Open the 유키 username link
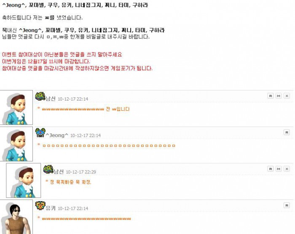Image resolution: width=295 pixels, height=234 pixels. 51,208
